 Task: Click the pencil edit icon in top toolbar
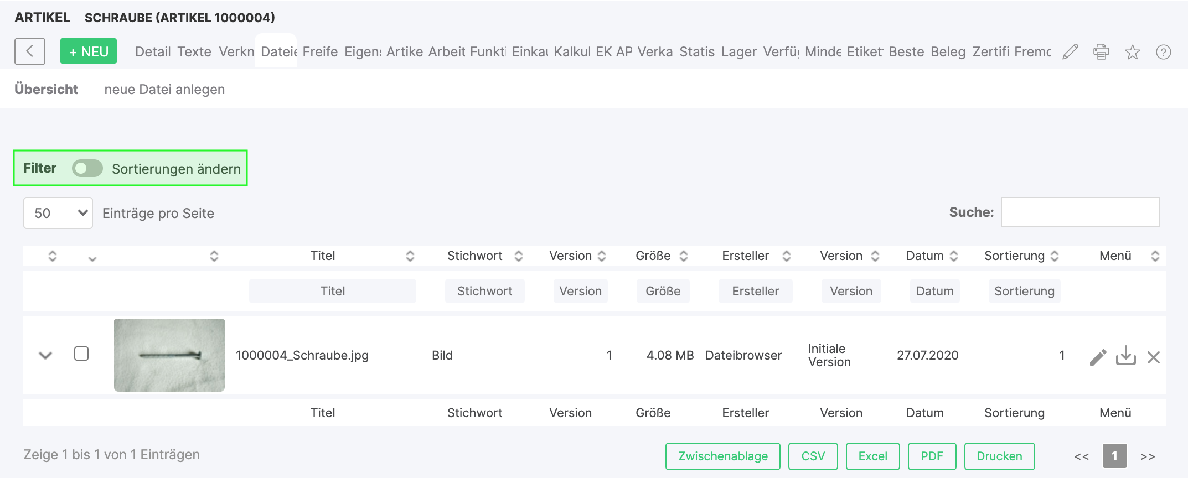pos(1070,52)
